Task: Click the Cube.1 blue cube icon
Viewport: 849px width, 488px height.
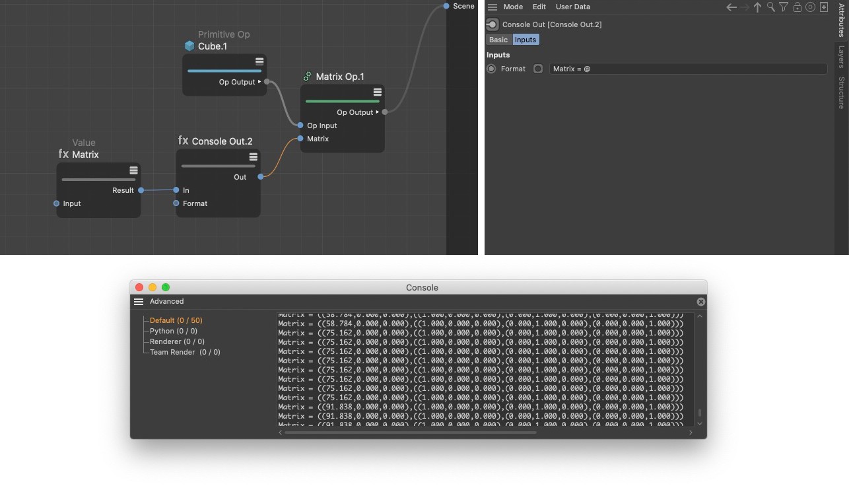Action: [x=189, y=46]
